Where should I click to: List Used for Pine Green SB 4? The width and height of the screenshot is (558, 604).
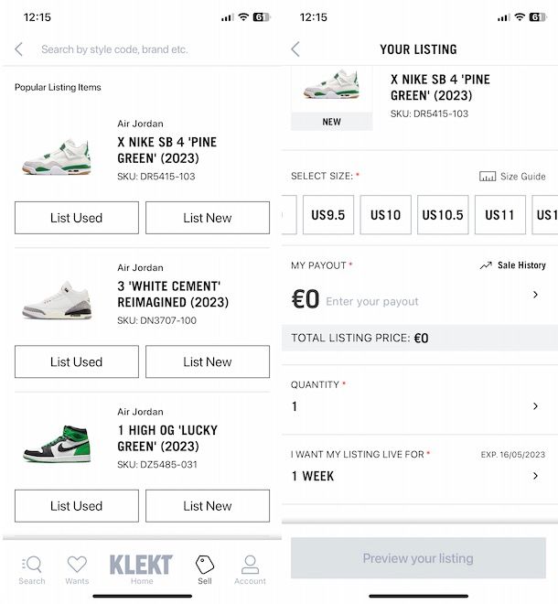(77, 218)
